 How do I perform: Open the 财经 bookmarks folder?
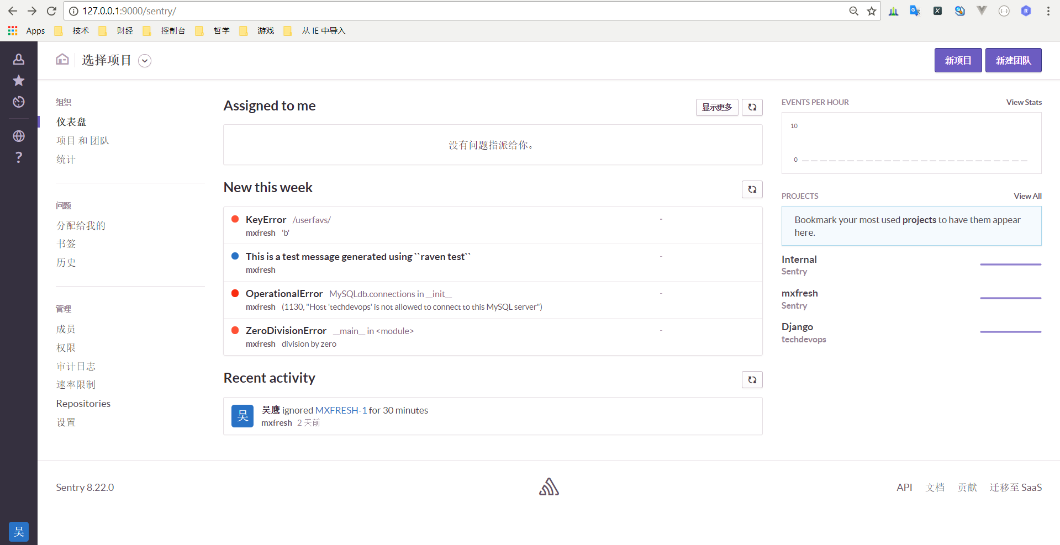117,31
